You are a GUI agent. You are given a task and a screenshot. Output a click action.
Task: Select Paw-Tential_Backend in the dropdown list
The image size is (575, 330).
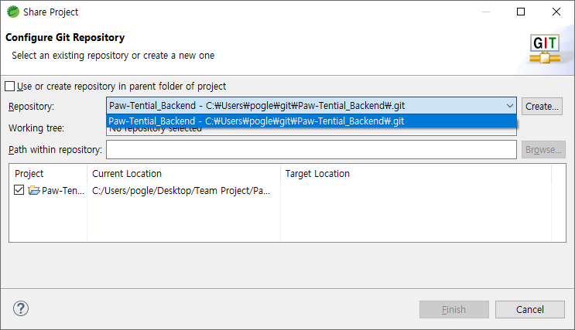point(311,121)
